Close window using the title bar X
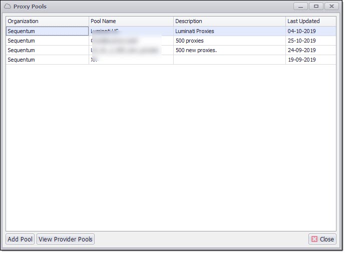Image resolution: width=345 pixels, height=253 pixels. coord(331,7)
